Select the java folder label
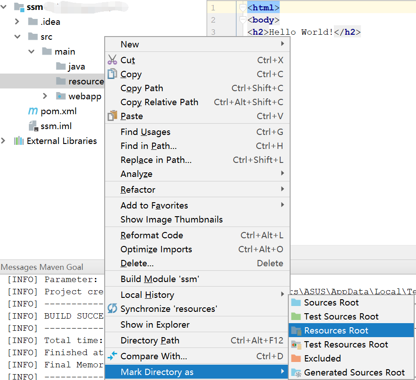The height and width of the screenshot is (380, 416). [77, 66]
